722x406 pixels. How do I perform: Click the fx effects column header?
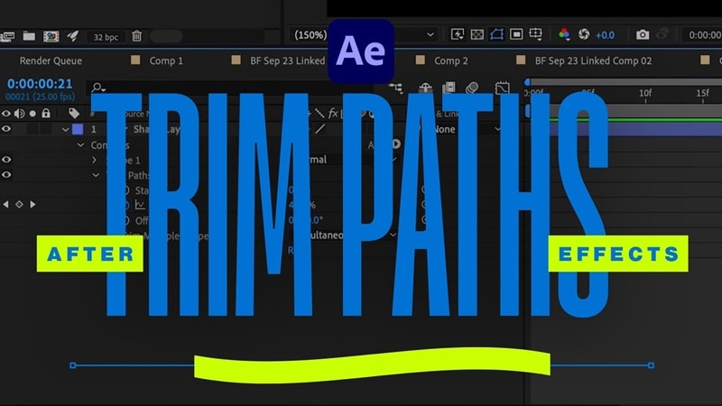333,114
